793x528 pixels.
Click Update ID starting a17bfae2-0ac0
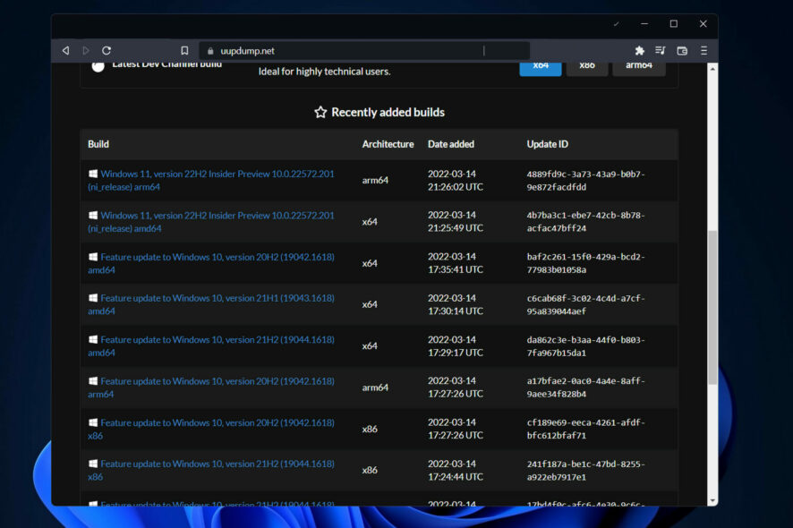point(585,387)
